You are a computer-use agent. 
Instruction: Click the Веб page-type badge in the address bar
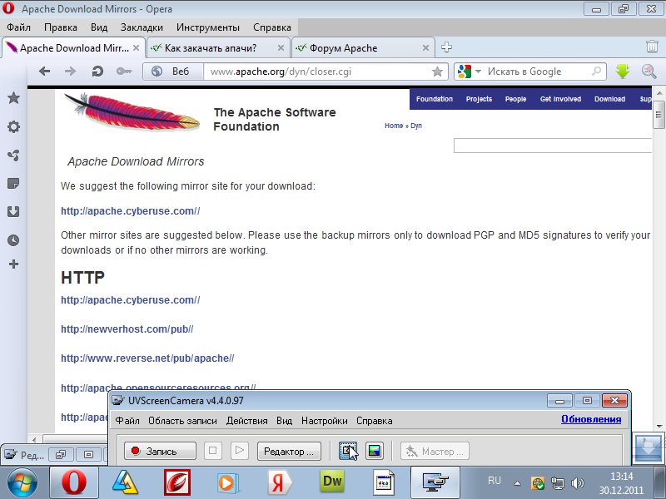tap(173, 72)
